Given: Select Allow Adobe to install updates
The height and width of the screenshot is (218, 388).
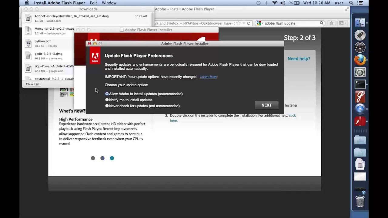Looking at the screenshot, I should click(107, 94).
